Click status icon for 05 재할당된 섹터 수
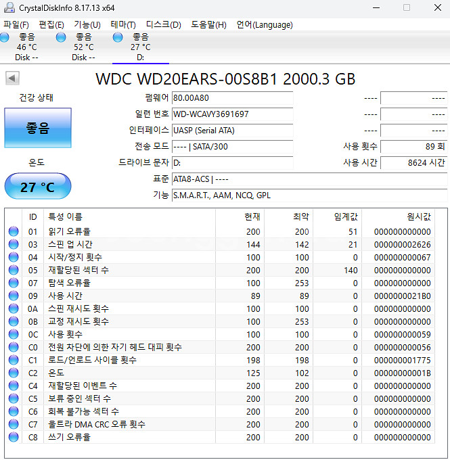The height and width of the screenshot is (462, 450). 14,270
